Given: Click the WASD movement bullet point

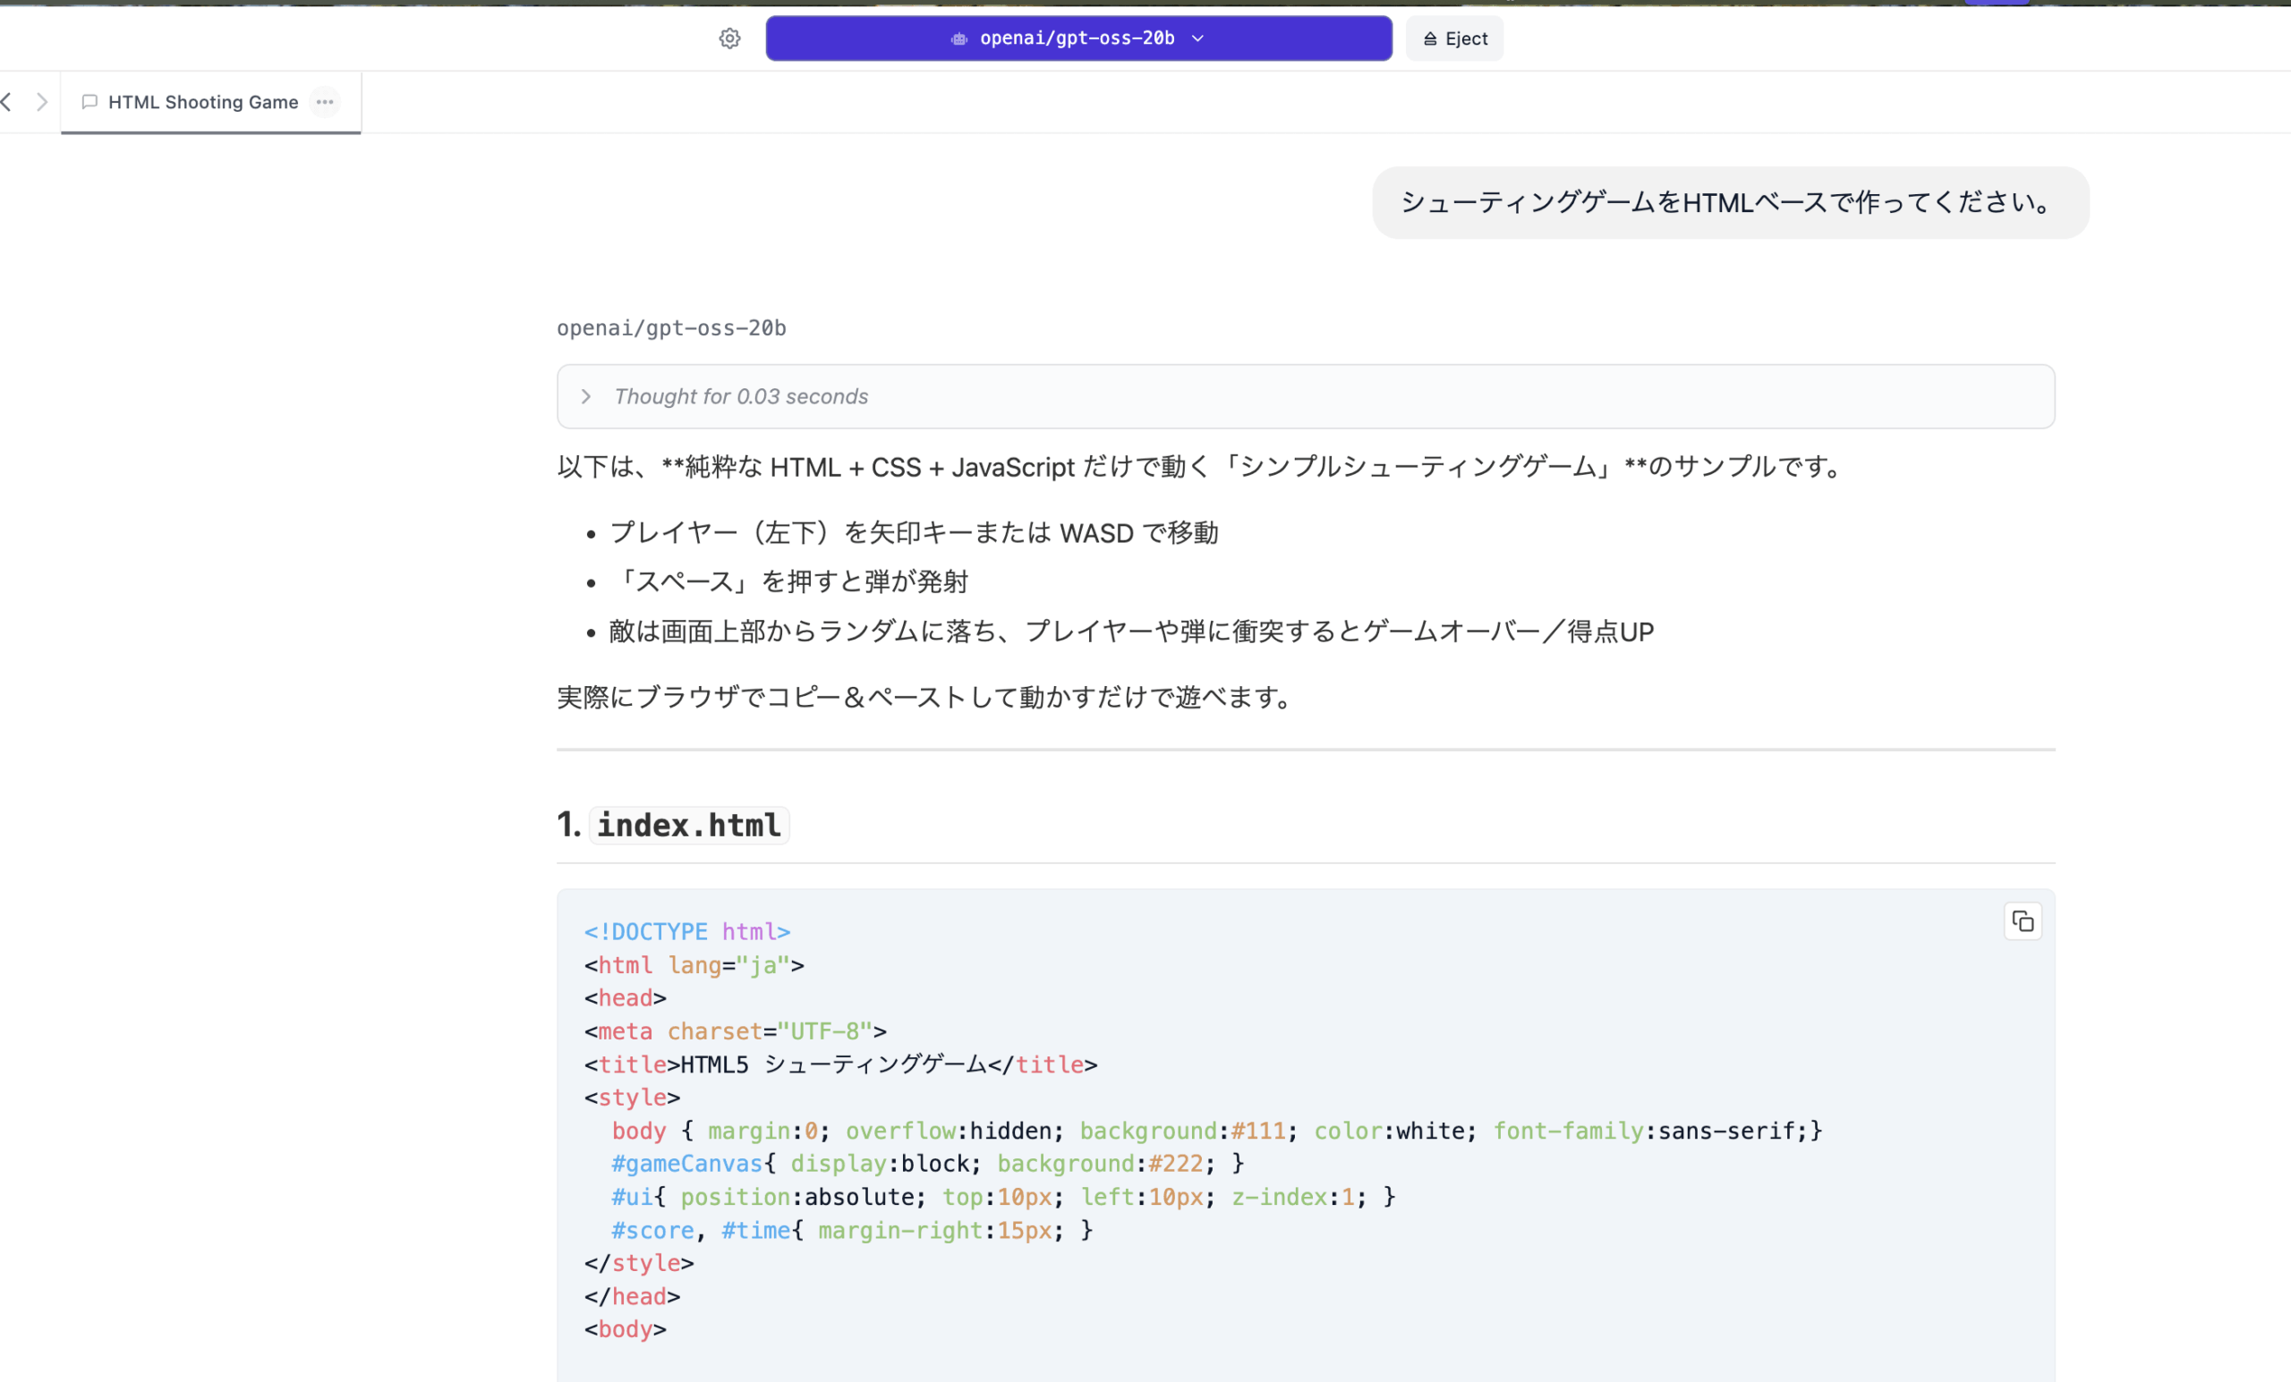Looking at the screenshot, I should pos(913,532).
